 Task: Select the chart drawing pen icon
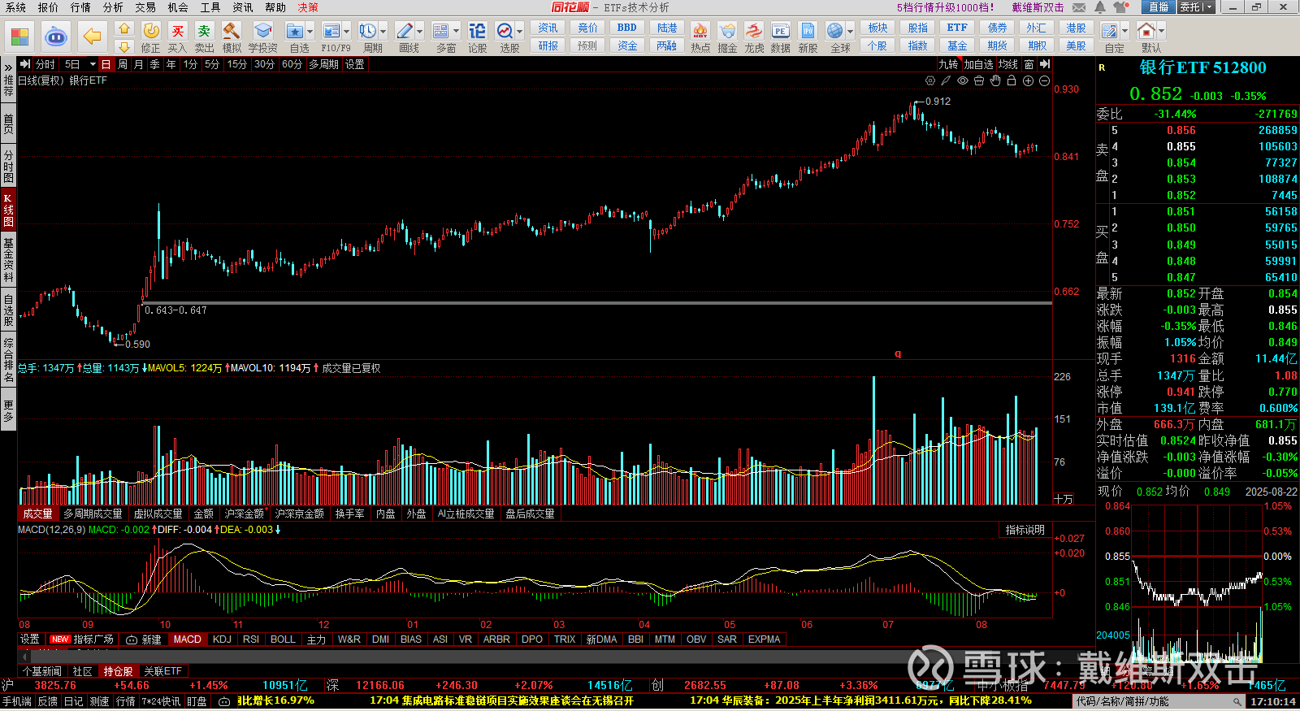(947, 80)
